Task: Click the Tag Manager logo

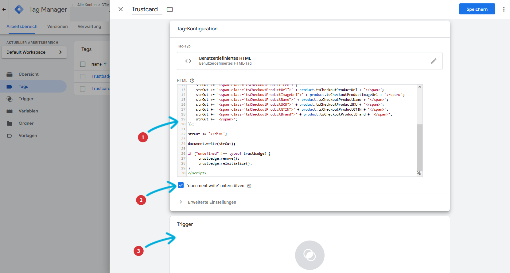Action: [x=19, y=9]
